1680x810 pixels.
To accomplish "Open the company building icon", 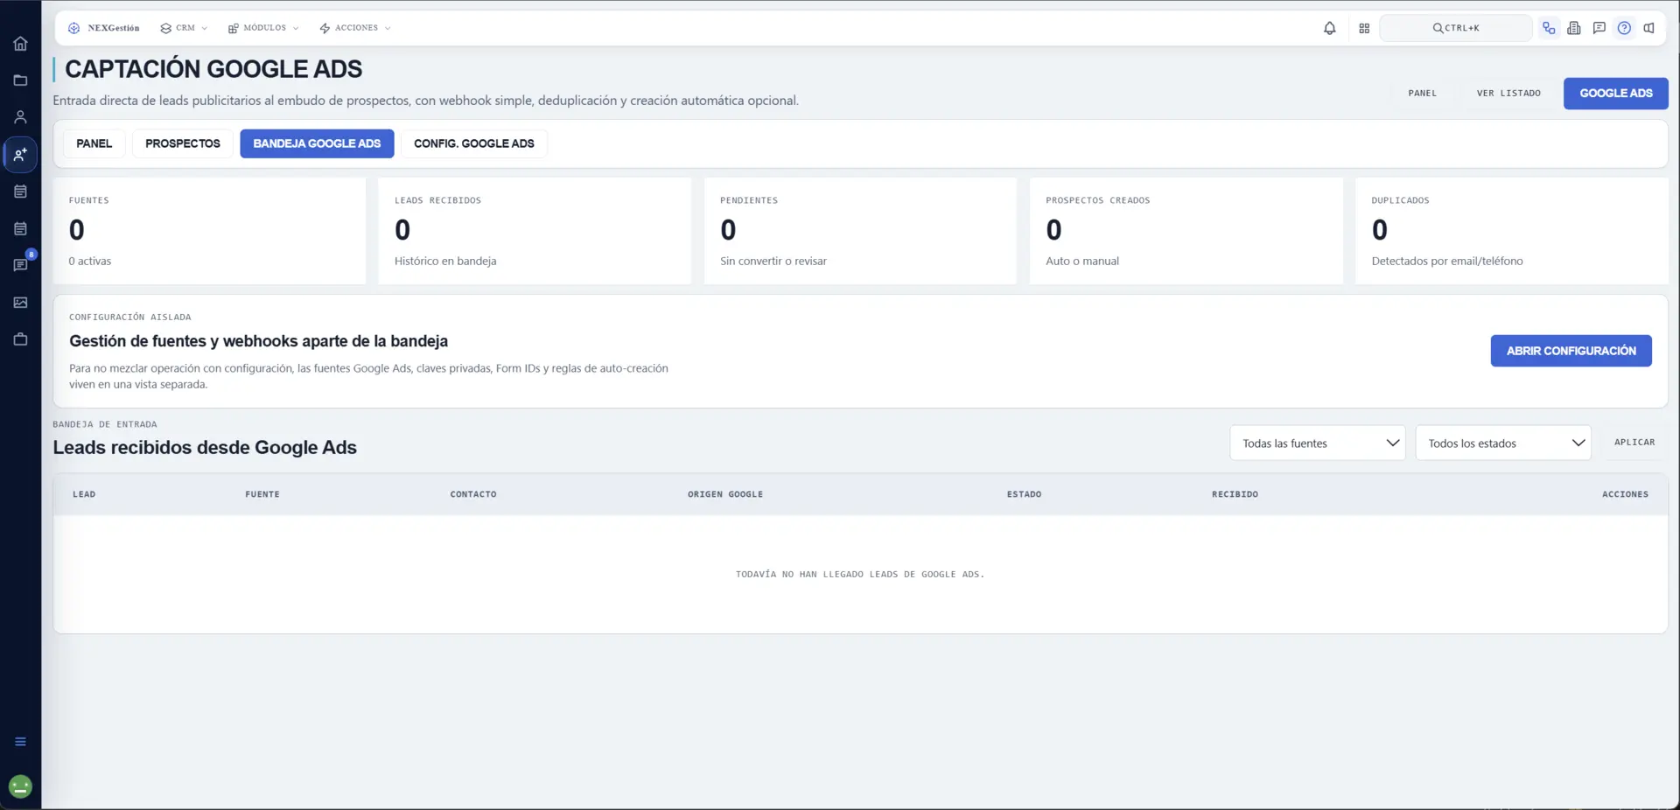I will pyautogui.click(x=1574, y=28).
